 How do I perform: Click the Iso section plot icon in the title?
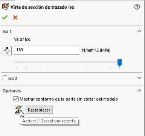coord(6,7)
